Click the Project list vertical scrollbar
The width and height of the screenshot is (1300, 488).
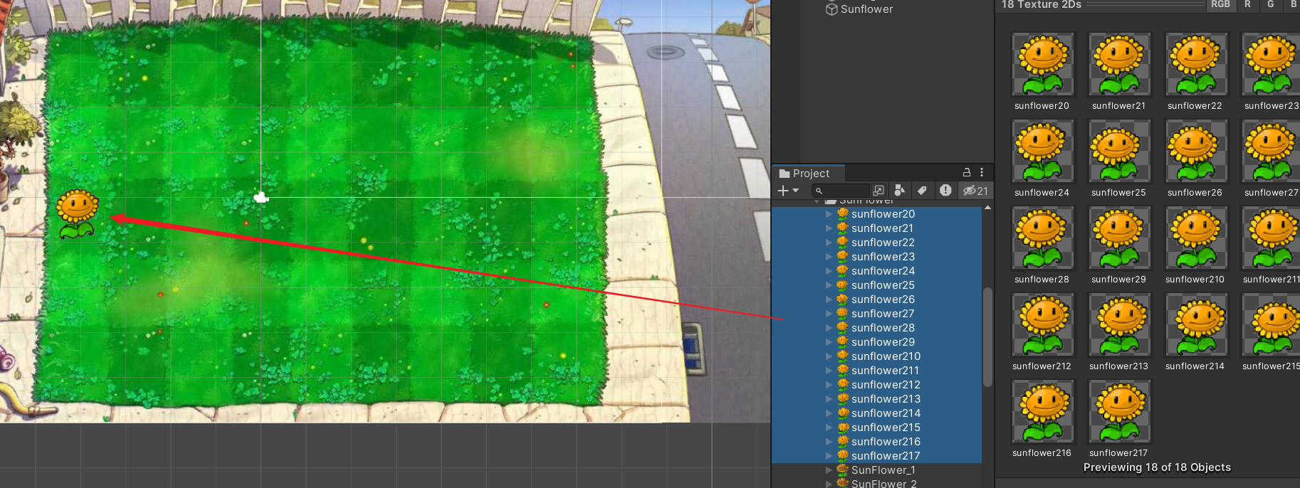tap(987, 336)
